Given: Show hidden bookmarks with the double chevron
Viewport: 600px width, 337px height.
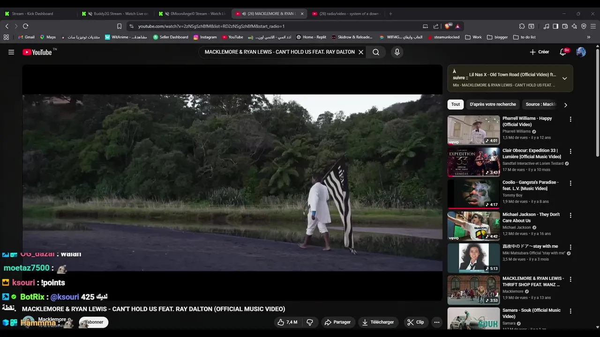Looking at the screenshot, I should [x=589, y=37].
